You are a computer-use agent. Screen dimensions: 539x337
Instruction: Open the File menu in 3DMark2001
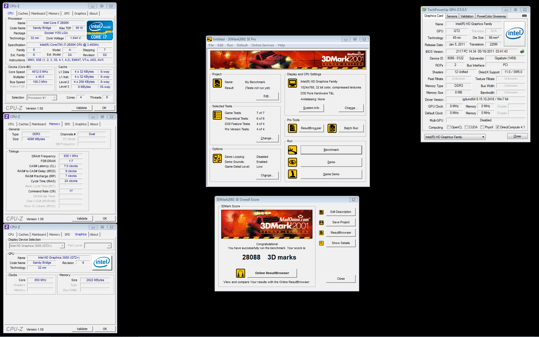point(211,45)
